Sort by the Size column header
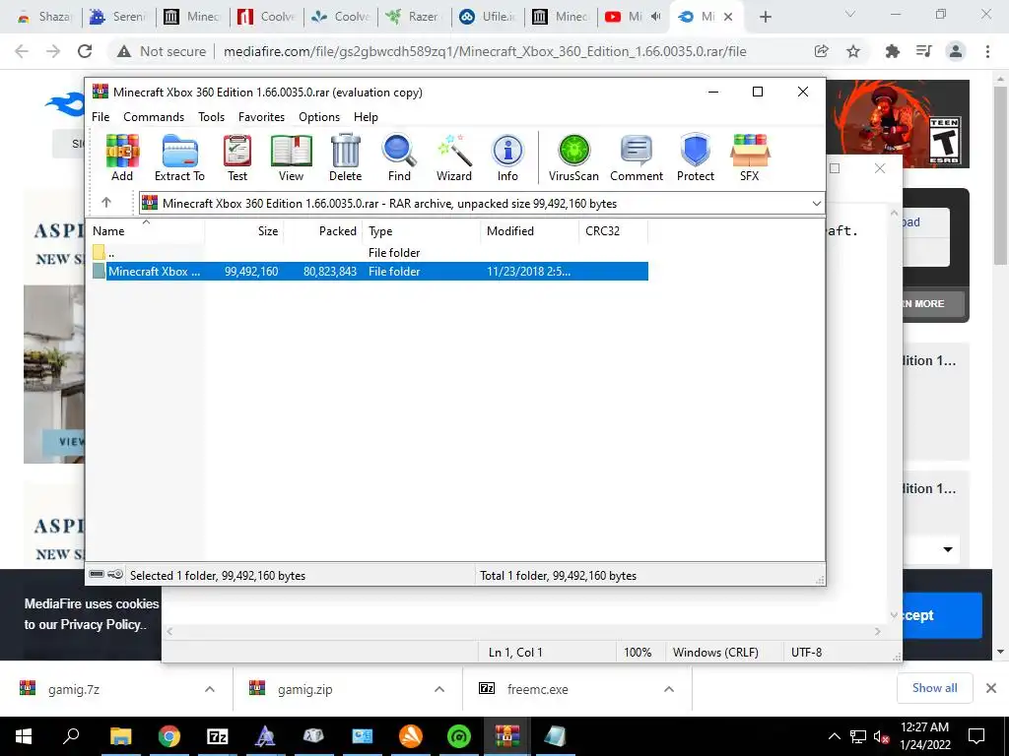The width and height of the screenshot is (1009, 756). (x=244, y=230)
